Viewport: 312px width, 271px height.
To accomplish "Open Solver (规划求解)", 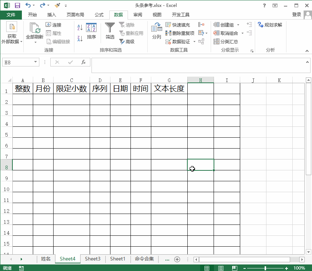I will tap(270, 25).
